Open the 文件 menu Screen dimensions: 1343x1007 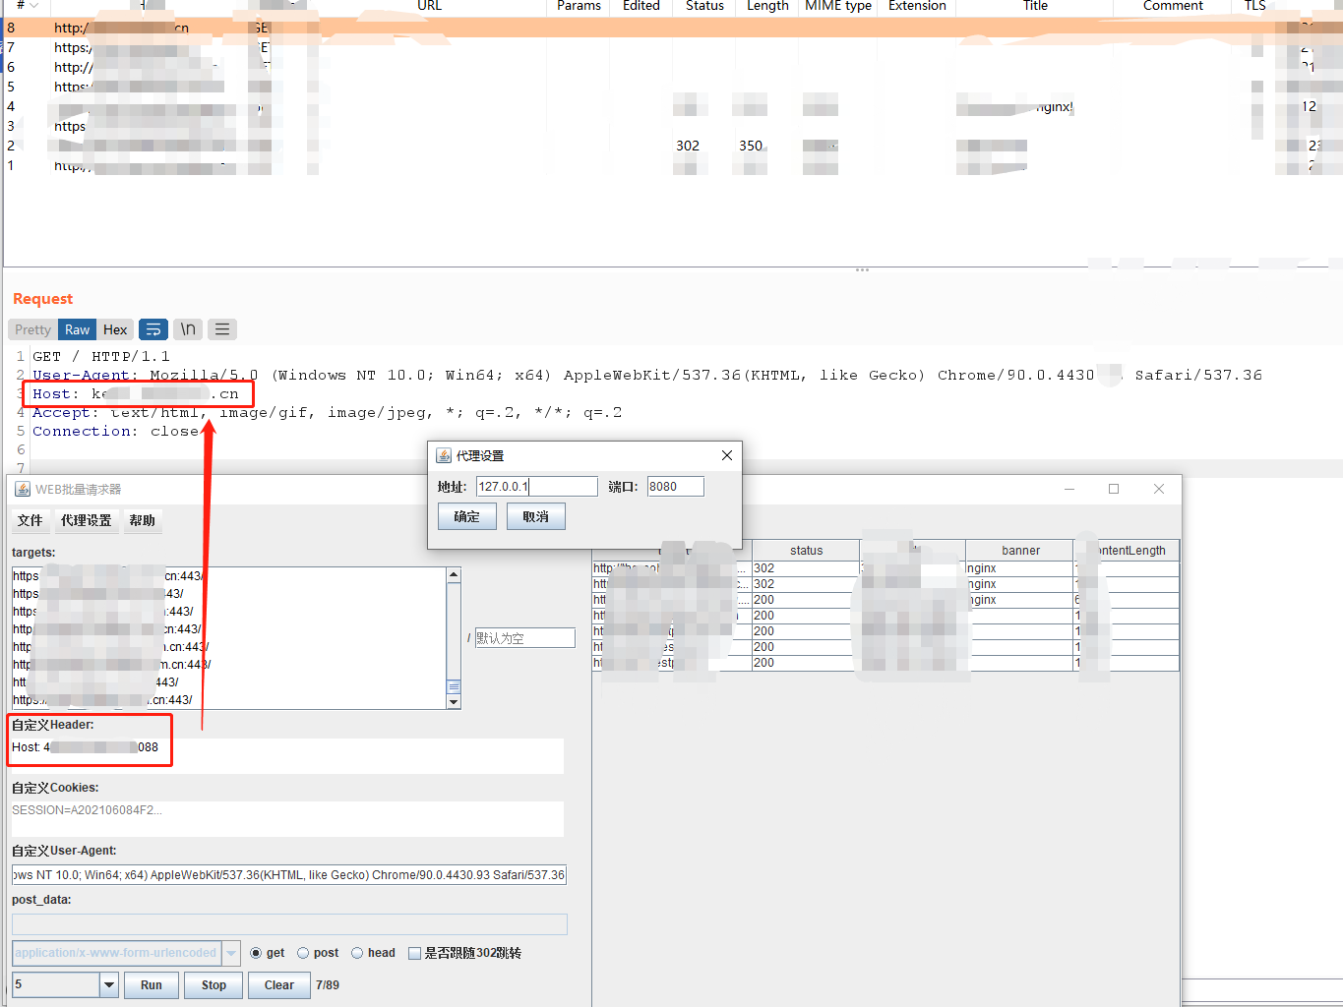click(30, 520)
